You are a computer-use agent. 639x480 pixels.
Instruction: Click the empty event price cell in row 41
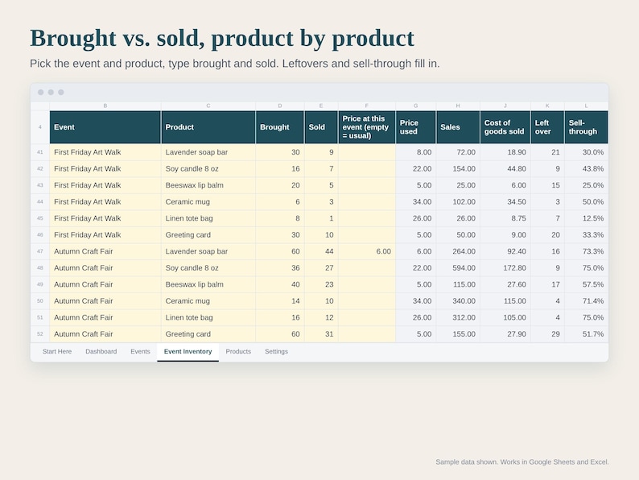(x=367, y=152)
